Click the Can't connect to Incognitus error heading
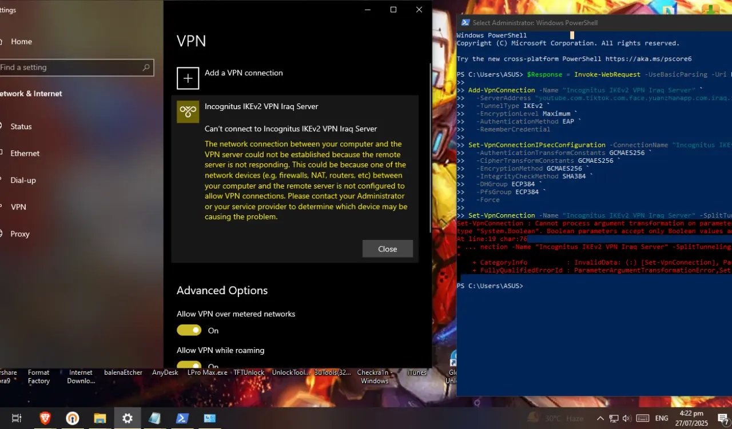The width and height of the screenshot is (732, 429). 291,129
